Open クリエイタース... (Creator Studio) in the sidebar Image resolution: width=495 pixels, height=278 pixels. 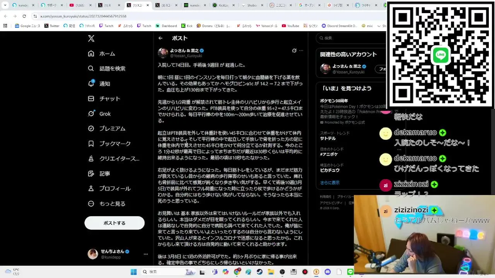tap(114, 159)
